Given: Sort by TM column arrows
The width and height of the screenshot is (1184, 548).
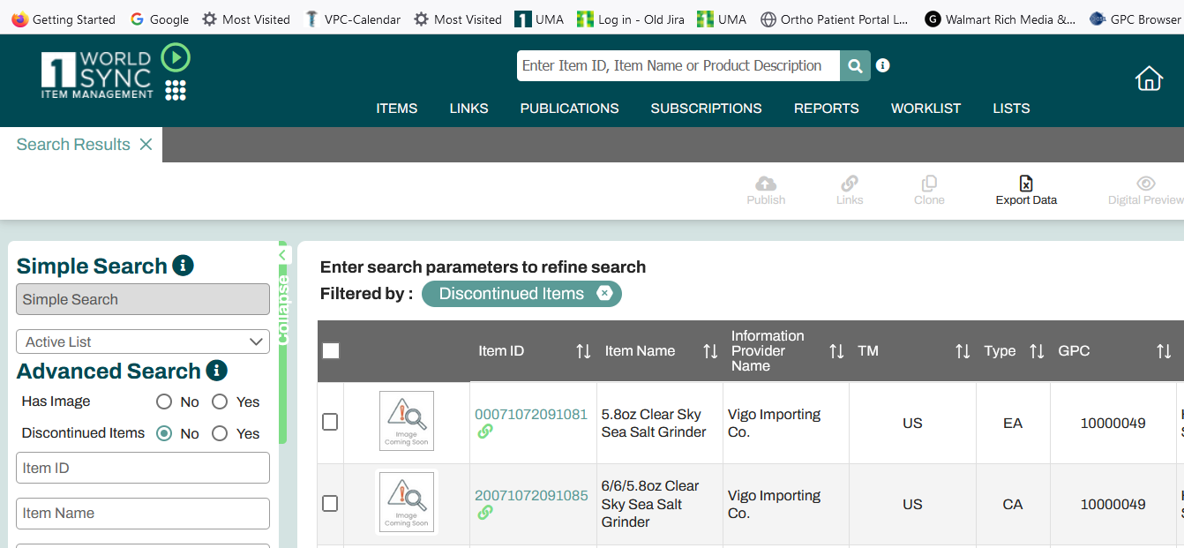Looking at the screenshot, I should click(963, 351).
